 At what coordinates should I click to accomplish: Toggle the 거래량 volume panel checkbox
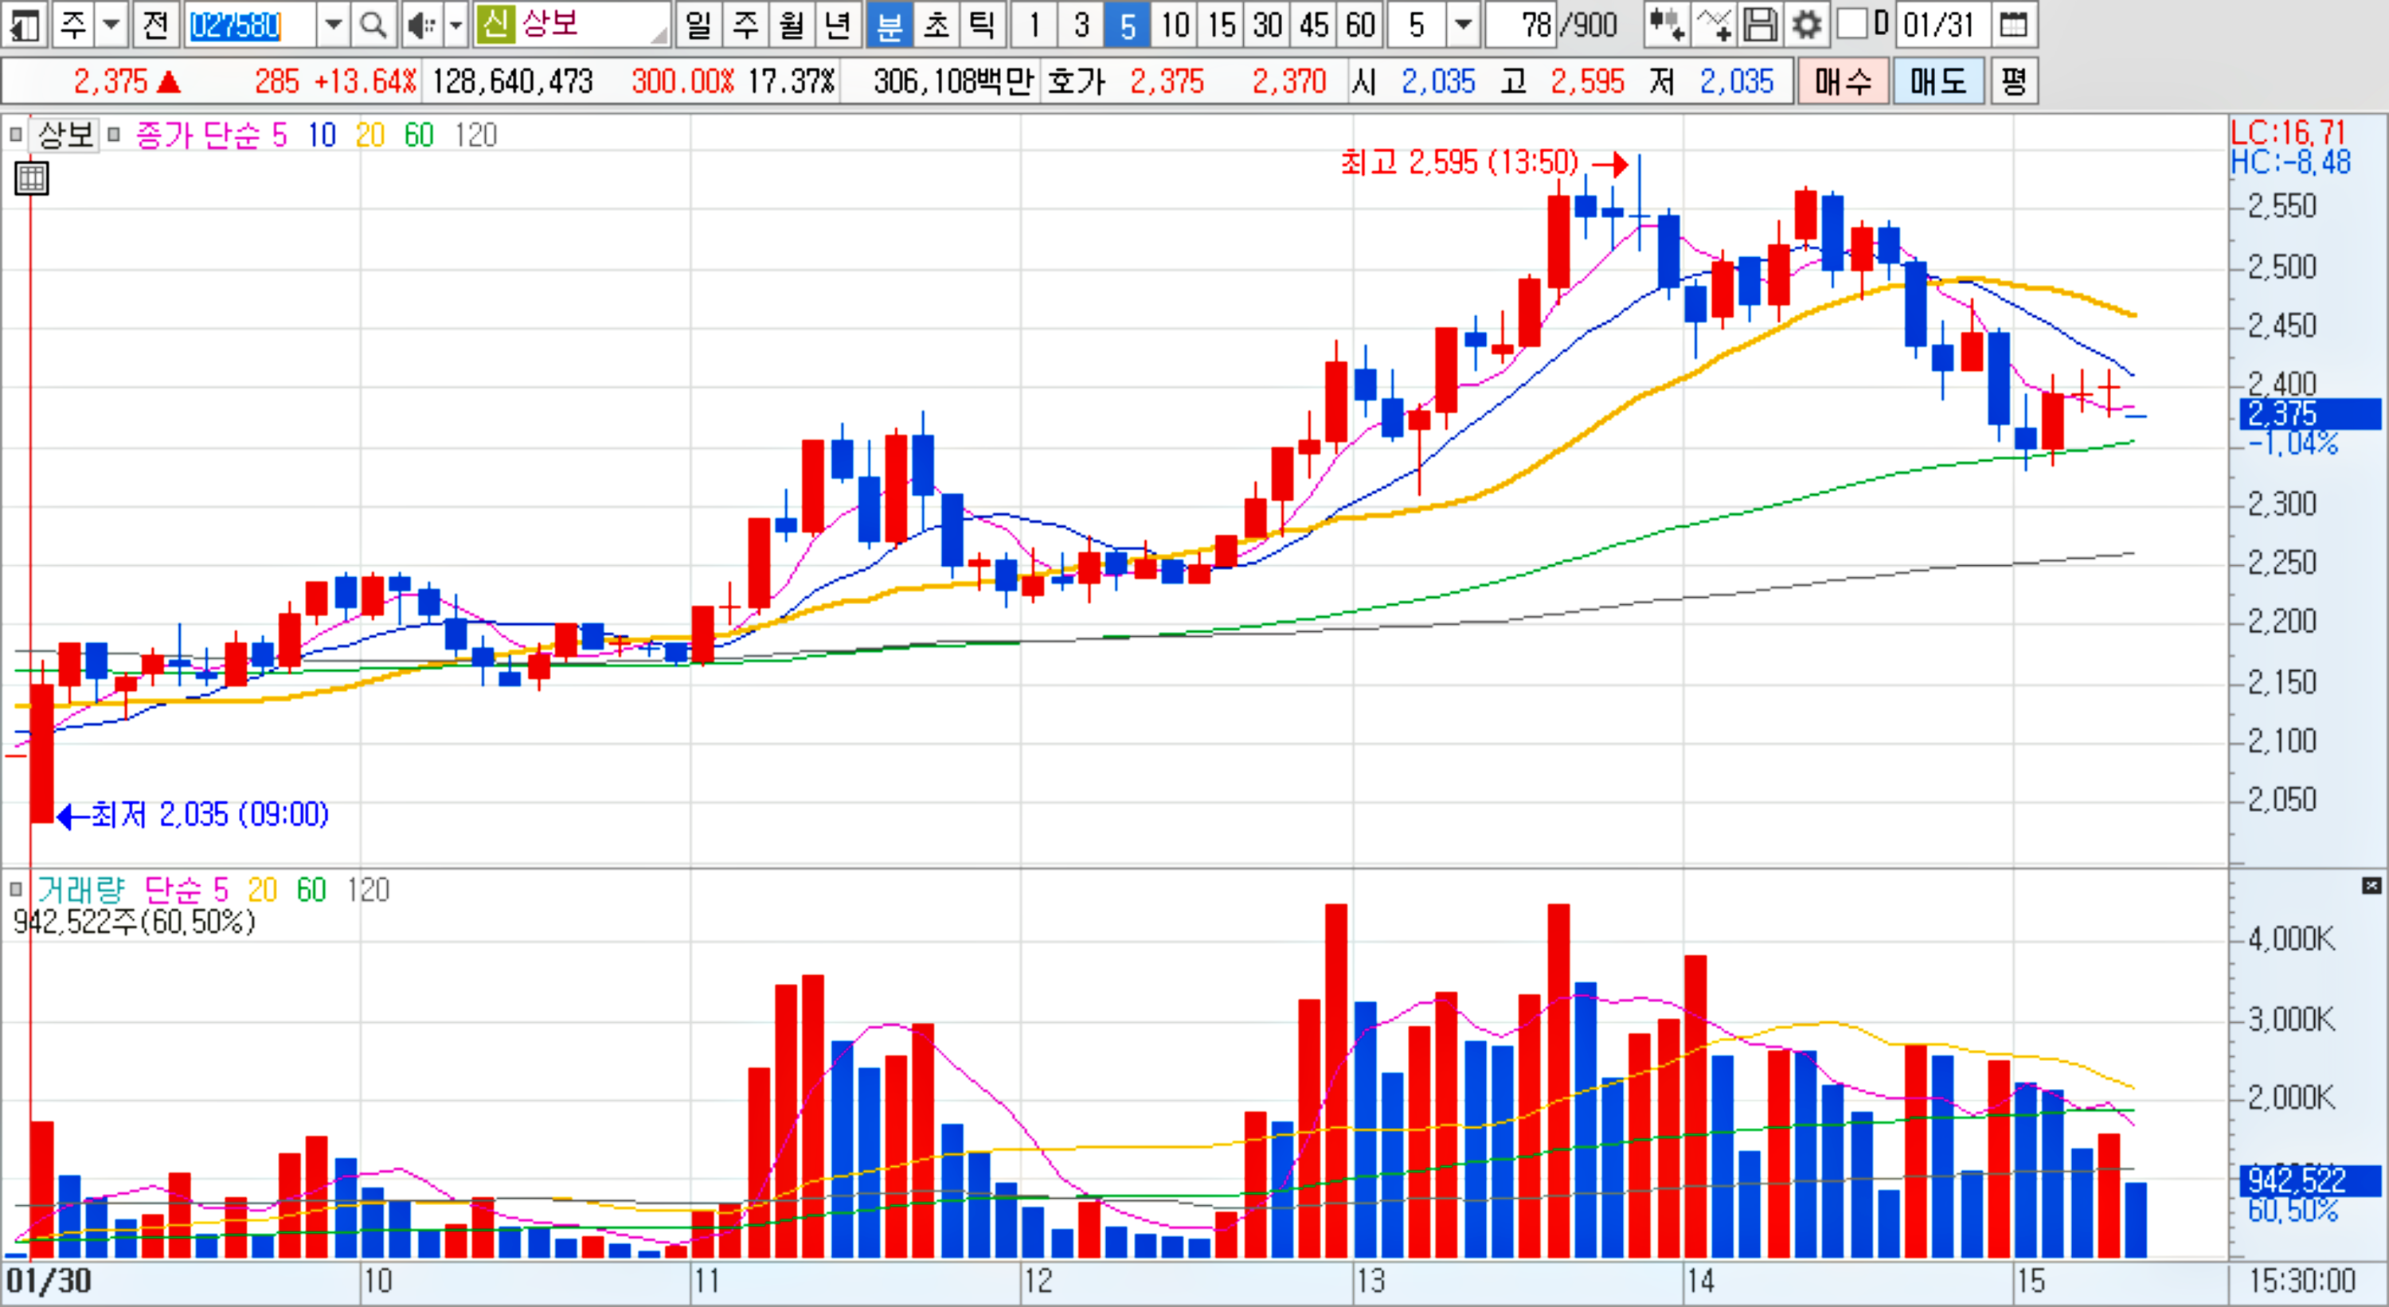click(15, 890)
